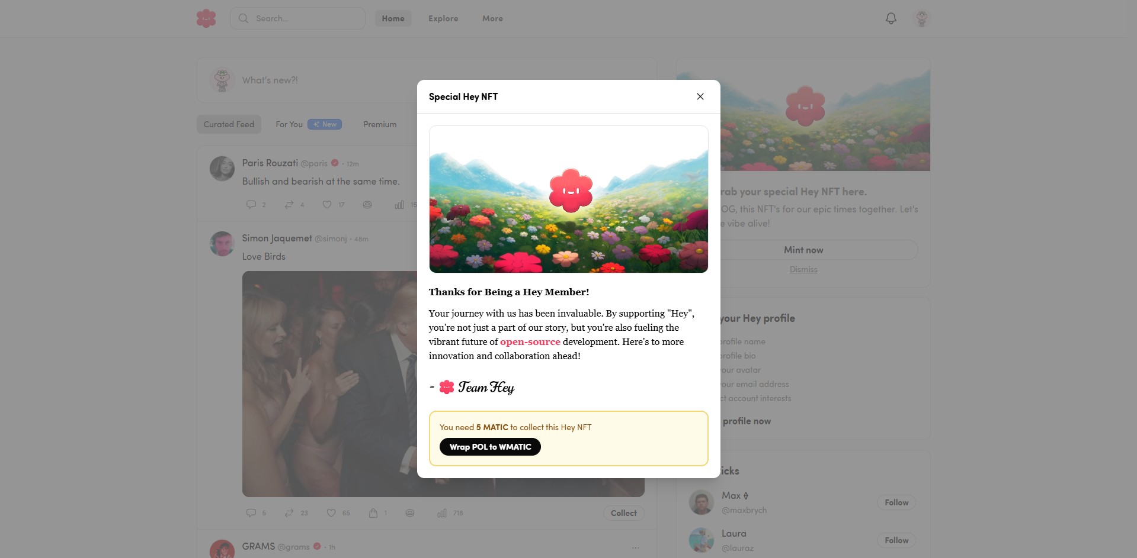This screenshot has width=1137, height=558.
Task: Click mirror icon on Paris Rouzati's post
Action: click(x=289, y=205)
